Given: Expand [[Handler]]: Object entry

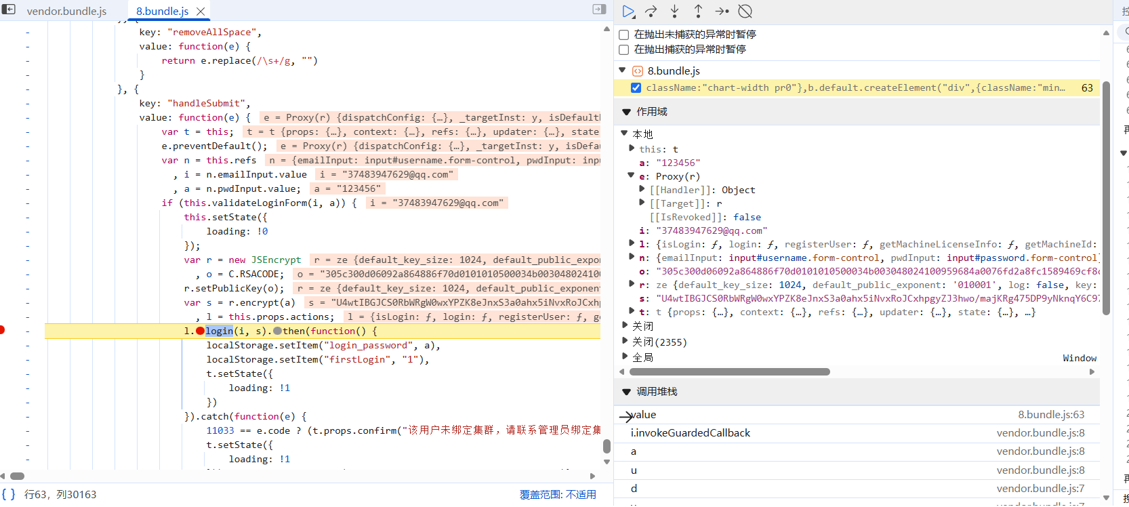Looking at the screenshot, I should tap(642, 189).
